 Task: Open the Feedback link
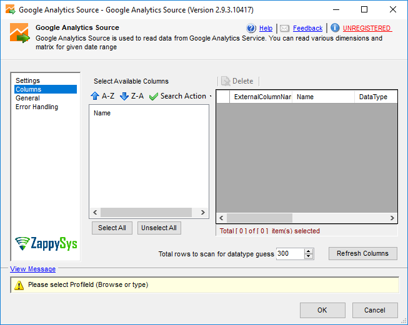(x=307, y=28)
